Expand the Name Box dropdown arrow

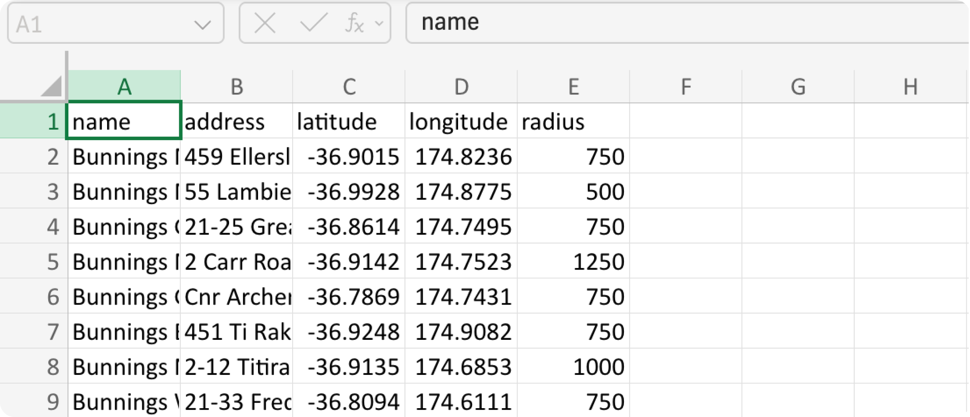(202, 25)
